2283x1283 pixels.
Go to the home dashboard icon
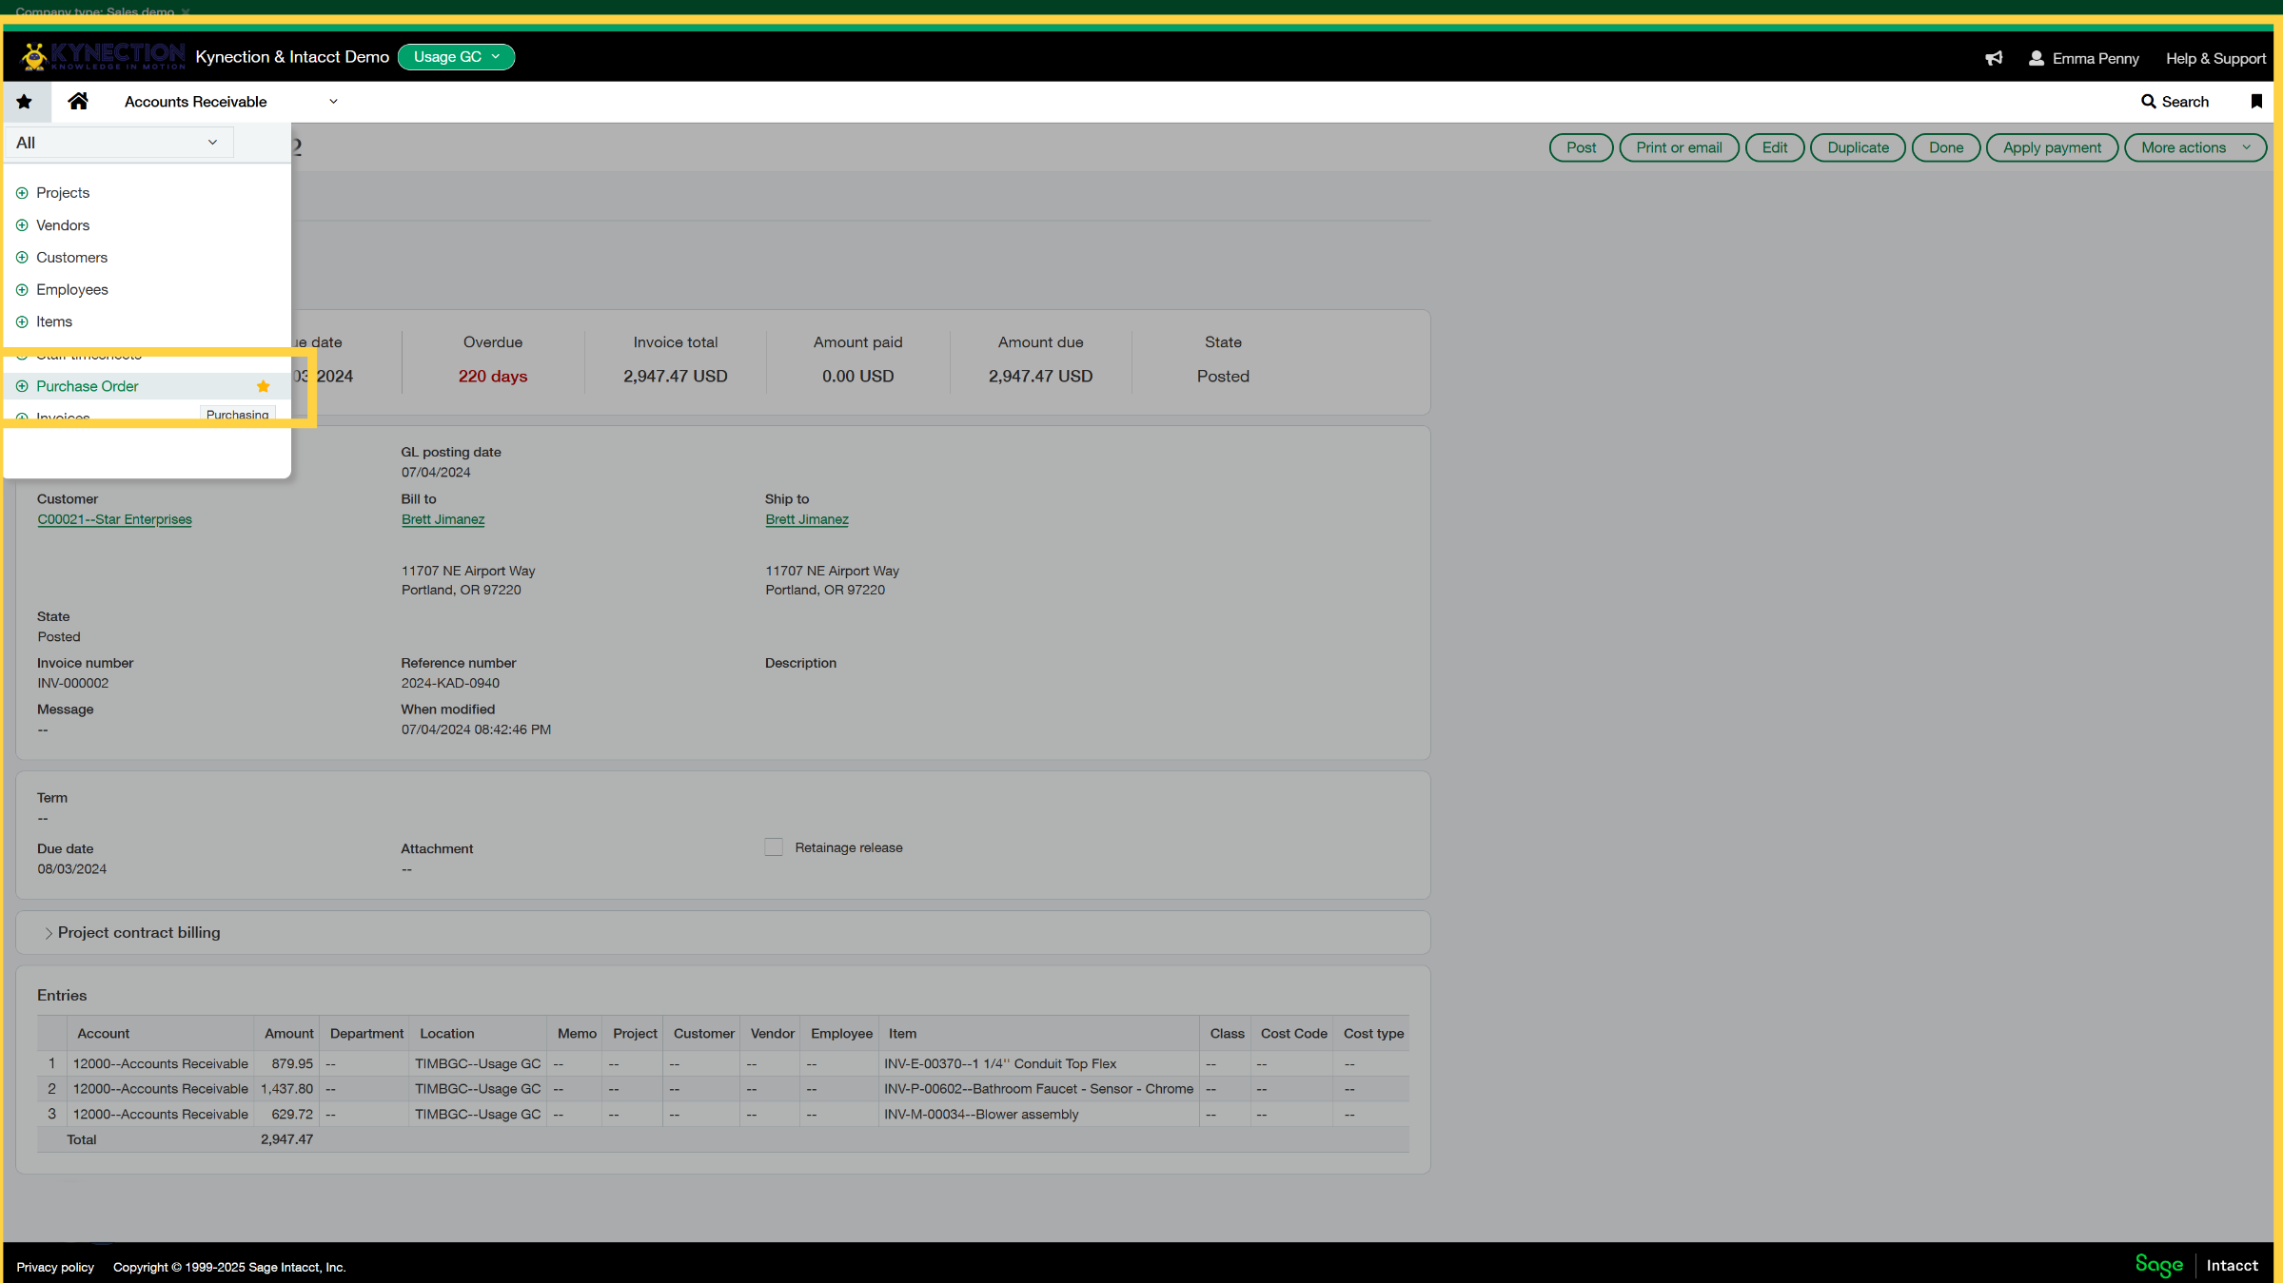(x=78, y=101)
